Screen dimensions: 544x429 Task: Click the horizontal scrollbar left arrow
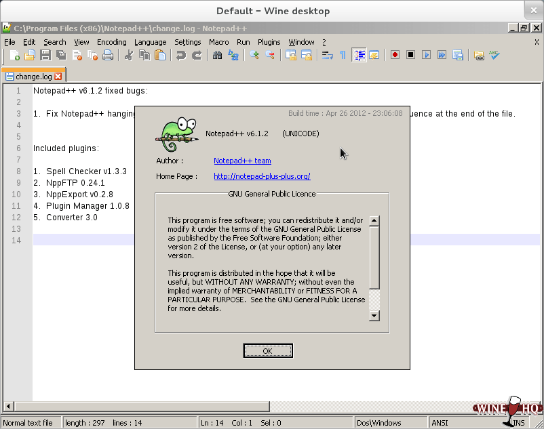click(9, 406)
